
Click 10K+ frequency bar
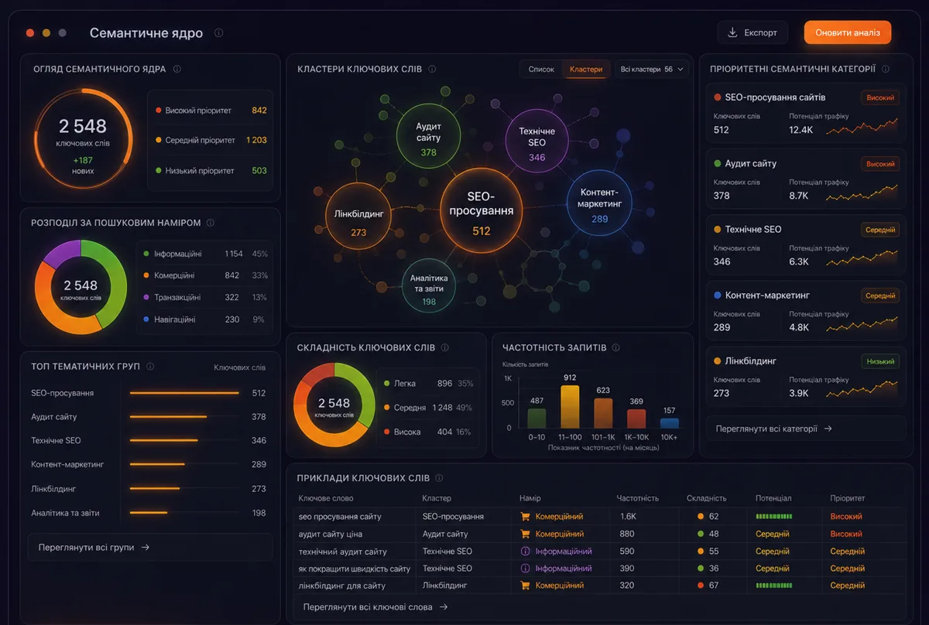click(670, 423)
